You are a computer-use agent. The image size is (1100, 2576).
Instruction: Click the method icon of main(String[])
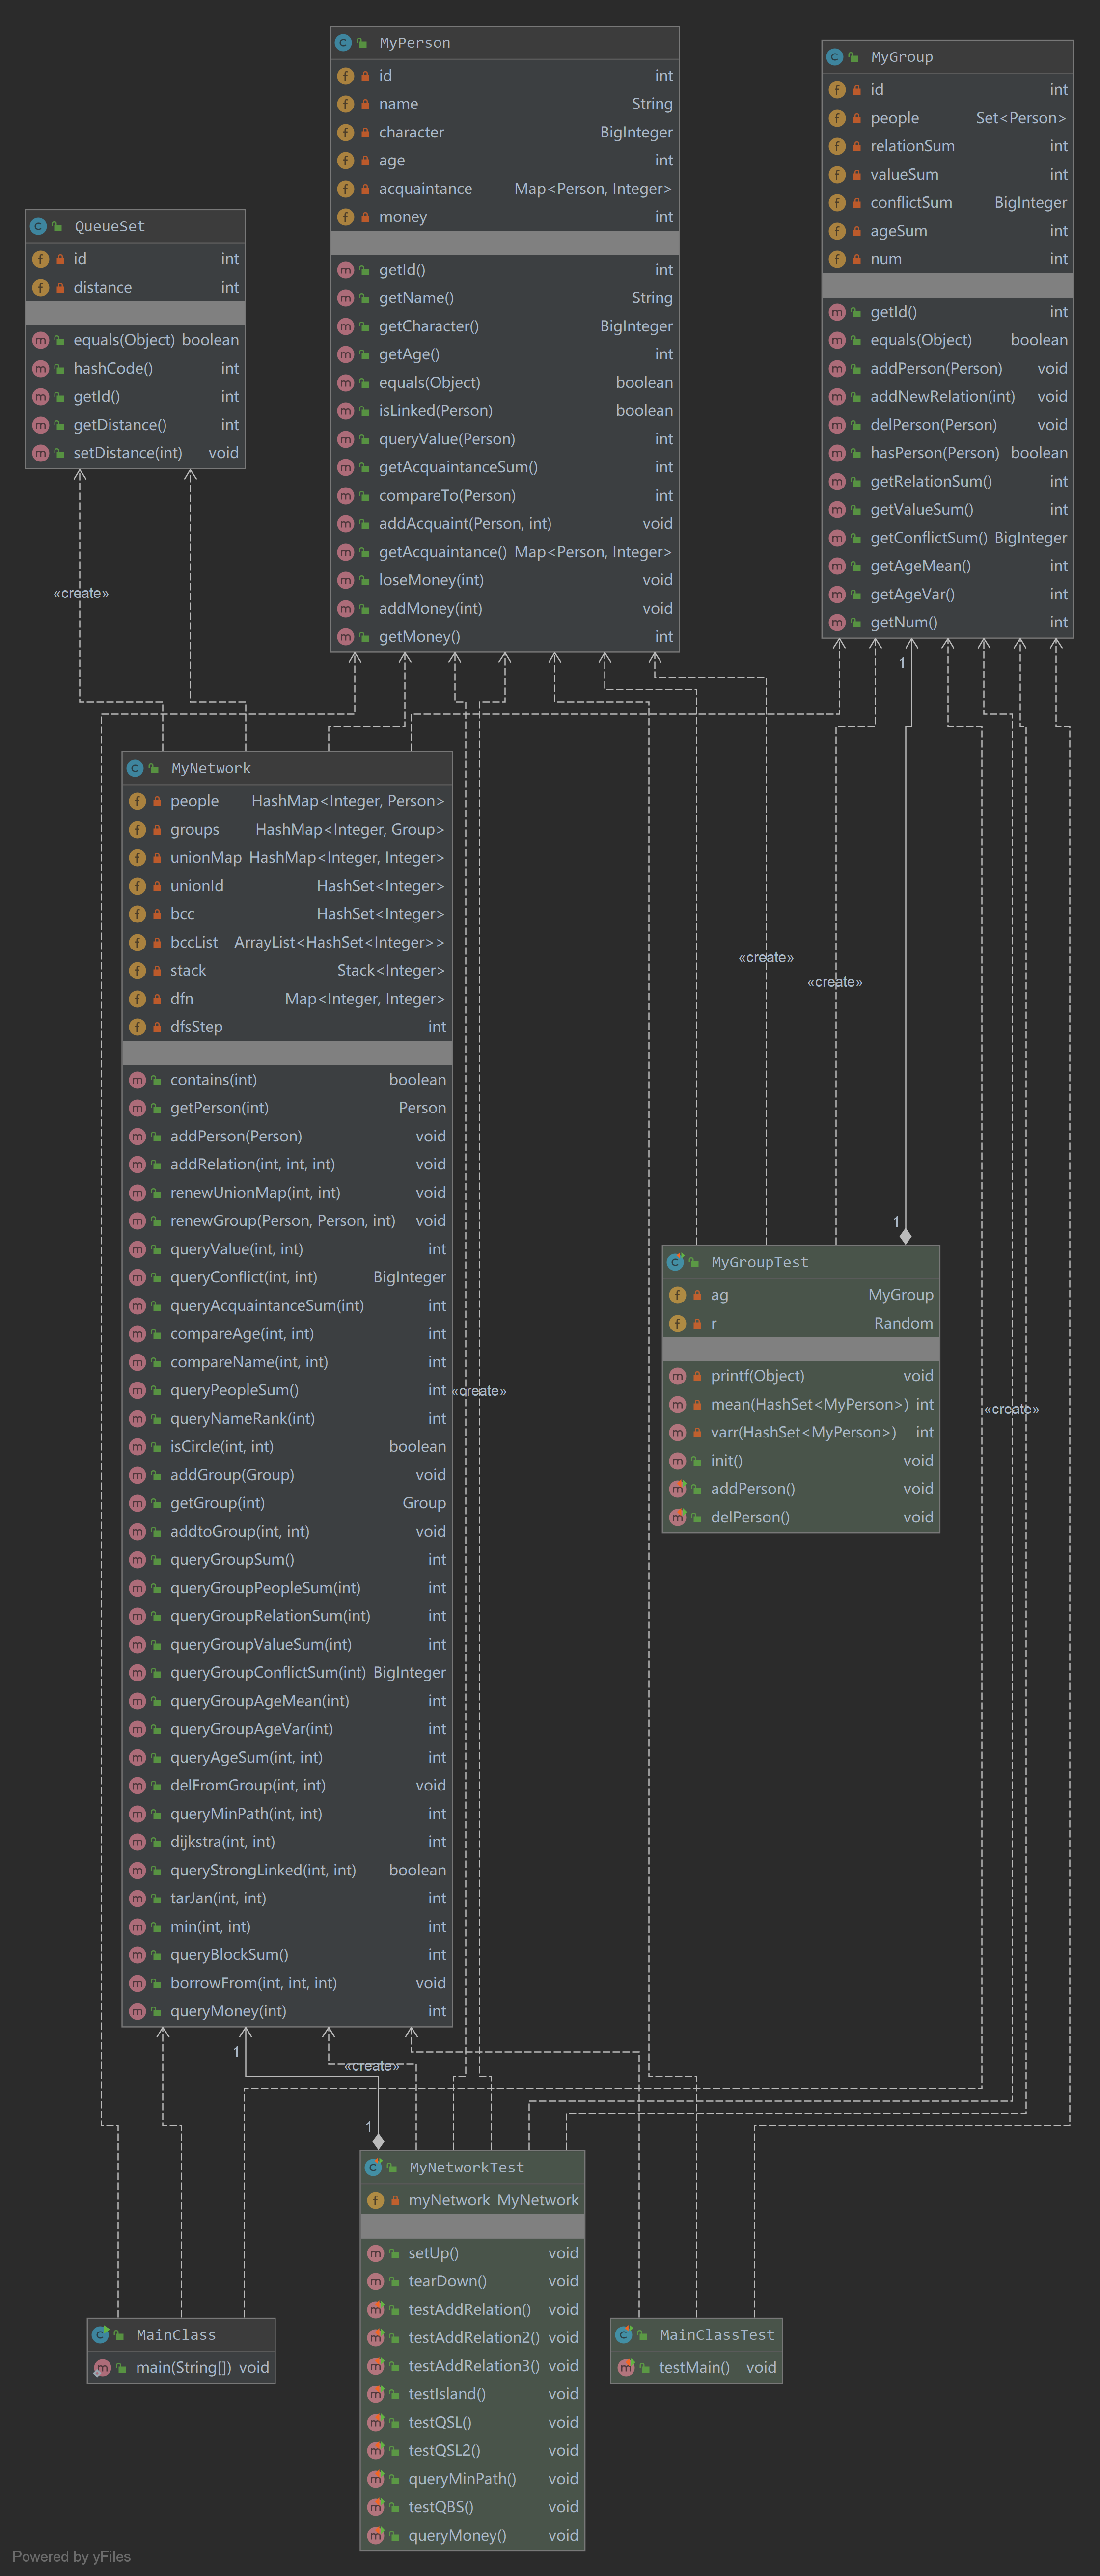tap(102, 2367)
